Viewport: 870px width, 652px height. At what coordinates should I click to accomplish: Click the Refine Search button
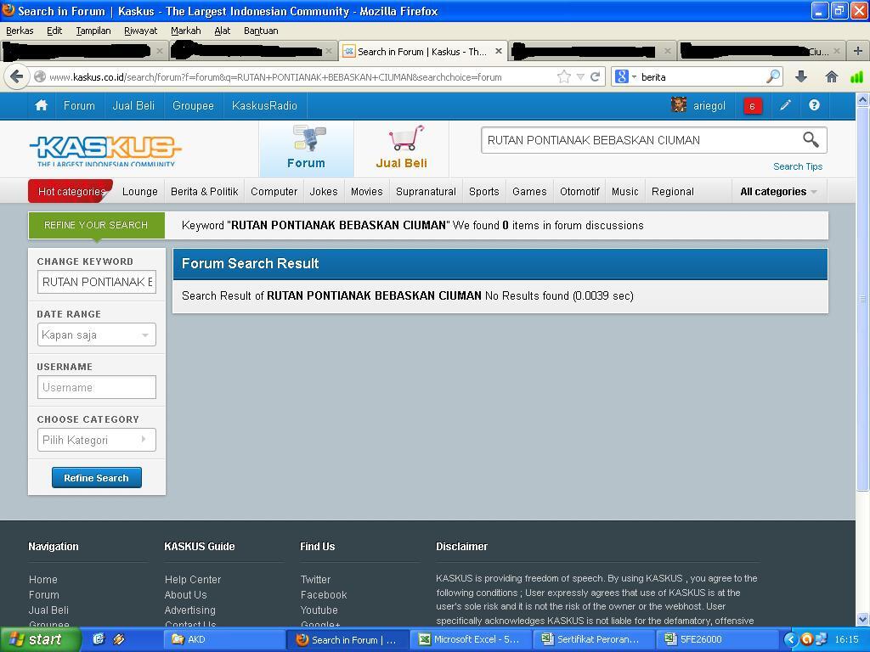97,477
